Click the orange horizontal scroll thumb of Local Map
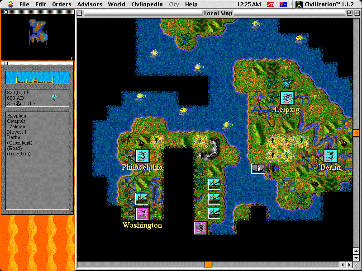 coord(208,265)
